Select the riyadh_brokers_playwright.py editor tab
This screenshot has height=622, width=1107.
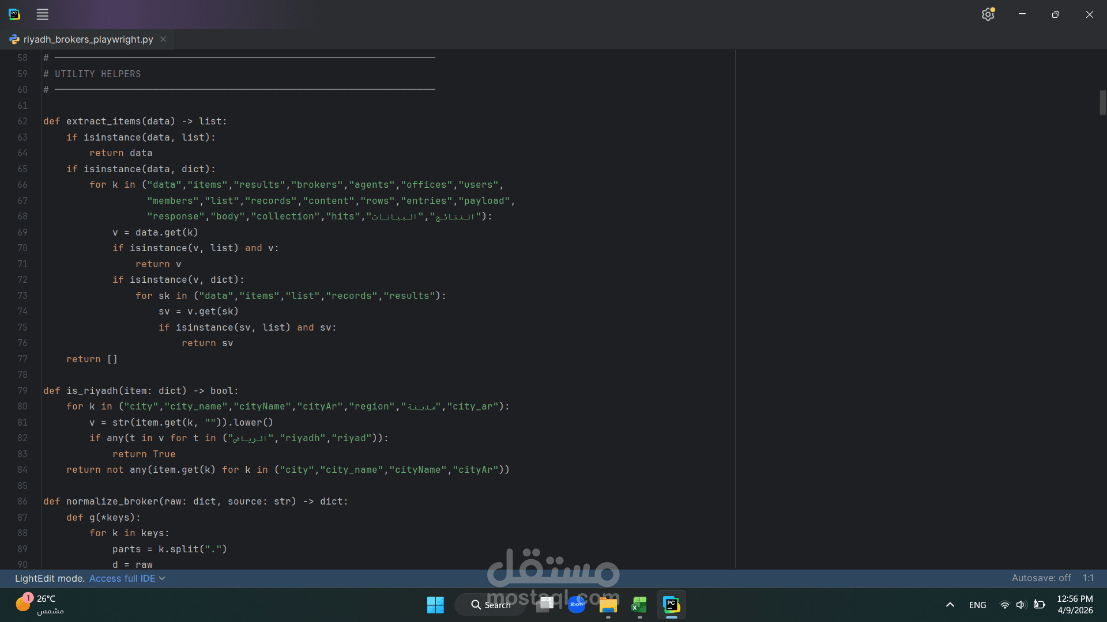coord(88,39)
